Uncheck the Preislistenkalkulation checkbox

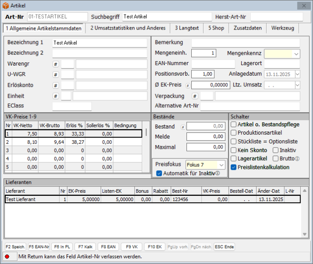(x=234, y=167)
